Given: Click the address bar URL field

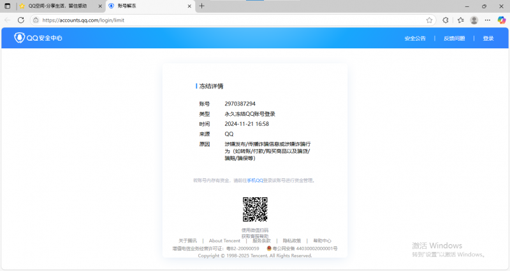Looking at the screenshot, I should point(233,20).
